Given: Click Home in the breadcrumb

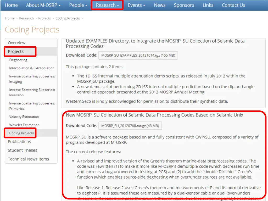Looking at the screenshot, I should [x=10, y=18].
